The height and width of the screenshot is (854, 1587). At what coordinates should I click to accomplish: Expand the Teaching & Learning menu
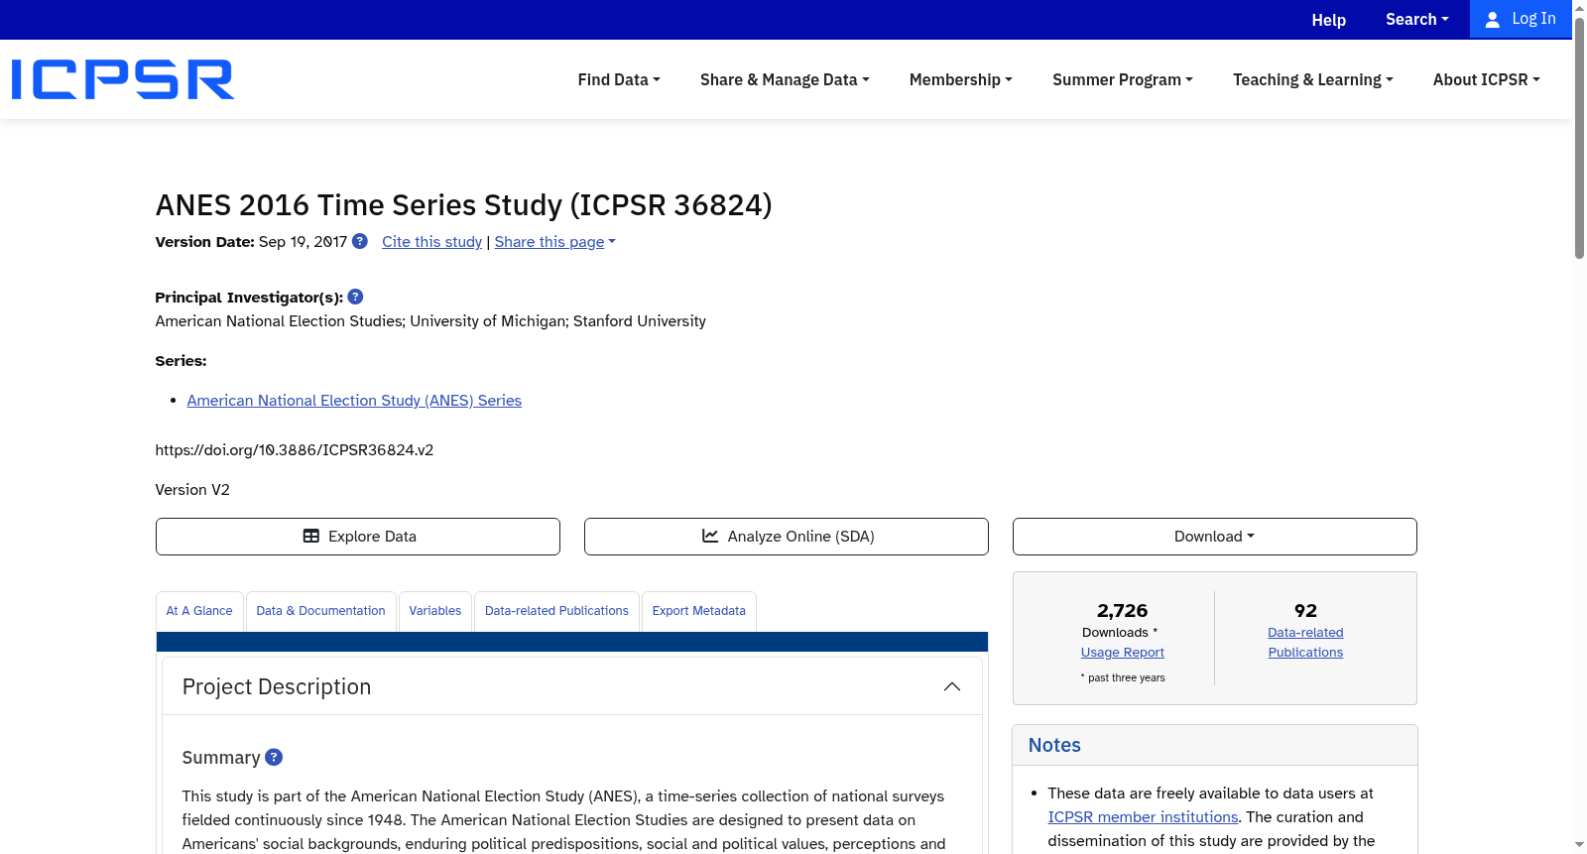pos(1313,79)
